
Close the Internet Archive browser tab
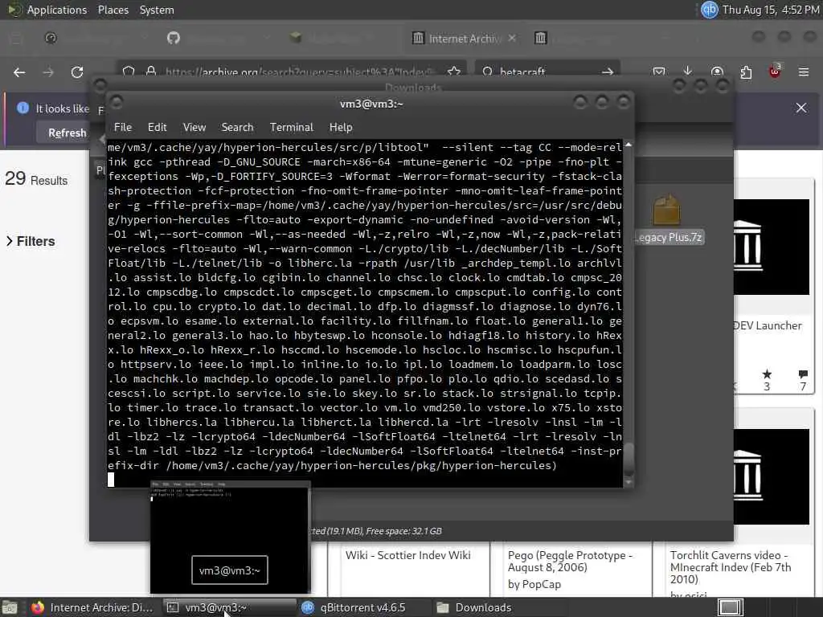coord(512,39)
